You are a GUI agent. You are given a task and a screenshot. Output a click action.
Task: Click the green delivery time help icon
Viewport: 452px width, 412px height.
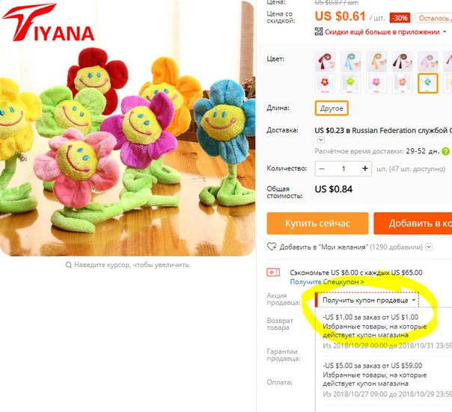point(445,151)
